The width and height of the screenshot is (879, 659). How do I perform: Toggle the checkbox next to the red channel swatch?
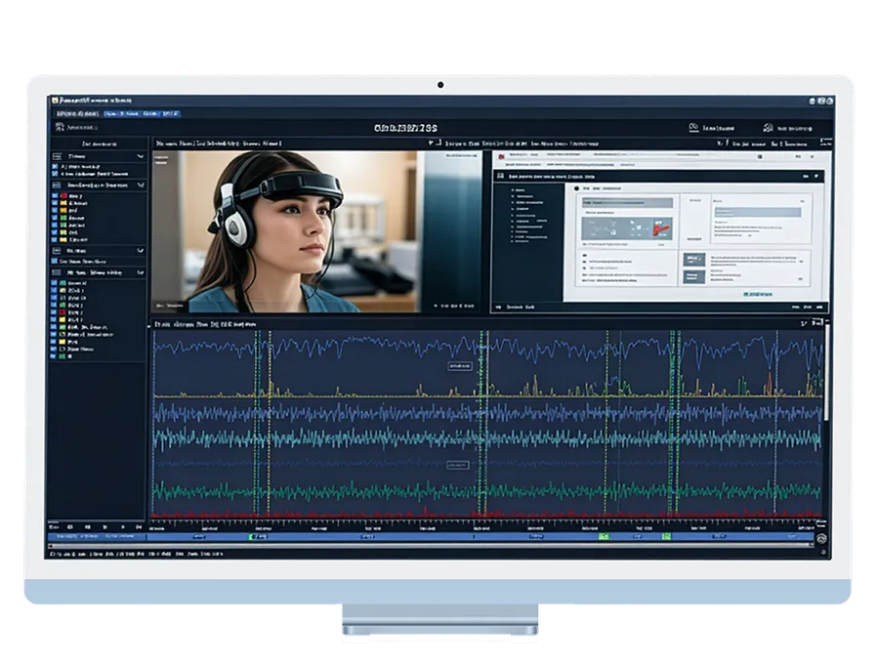pos(55,195)
